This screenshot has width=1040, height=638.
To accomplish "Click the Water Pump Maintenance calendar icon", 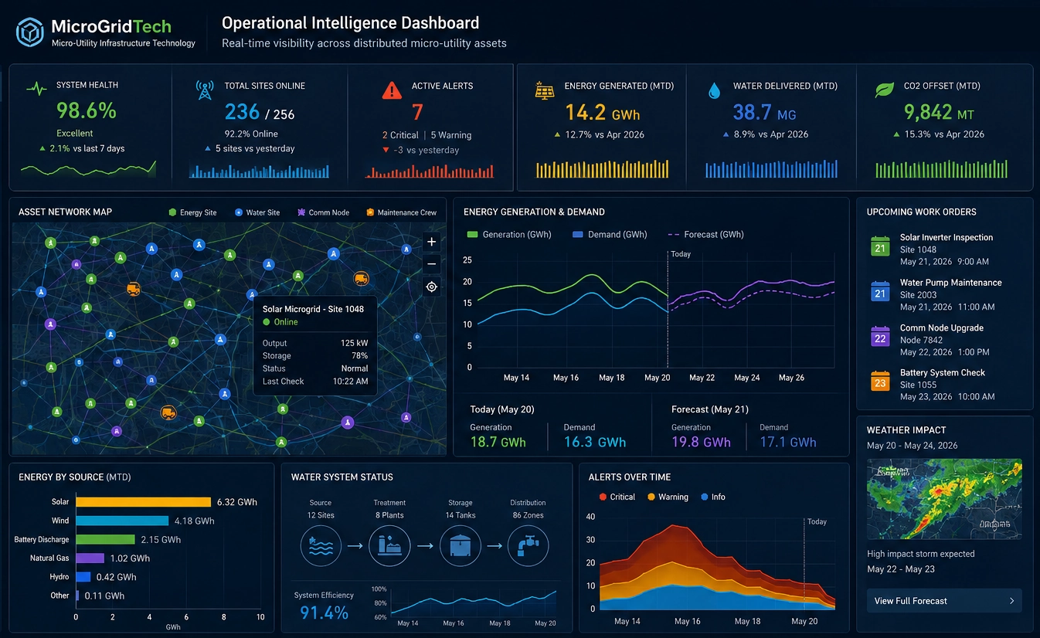I will click(x=880, y=290).
